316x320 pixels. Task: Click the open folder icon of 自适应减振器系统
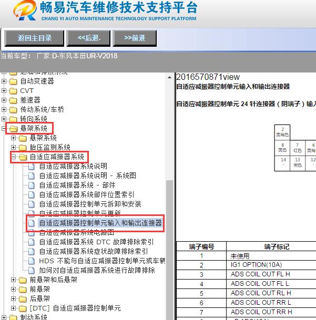[x=23, y=157]
